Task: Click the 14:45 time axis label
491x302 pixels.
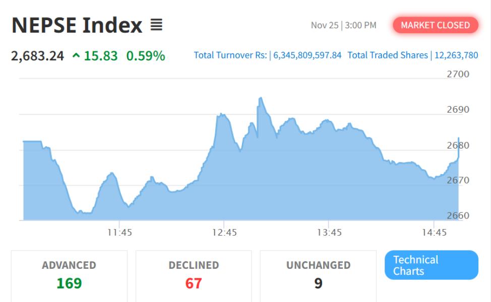Action: (434, 233)
